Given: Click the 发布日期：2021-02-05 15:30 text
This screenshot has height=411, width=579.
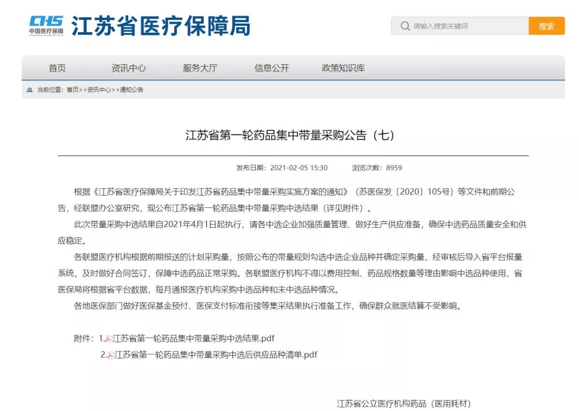Looking at the screenshot, I should 282,168.
